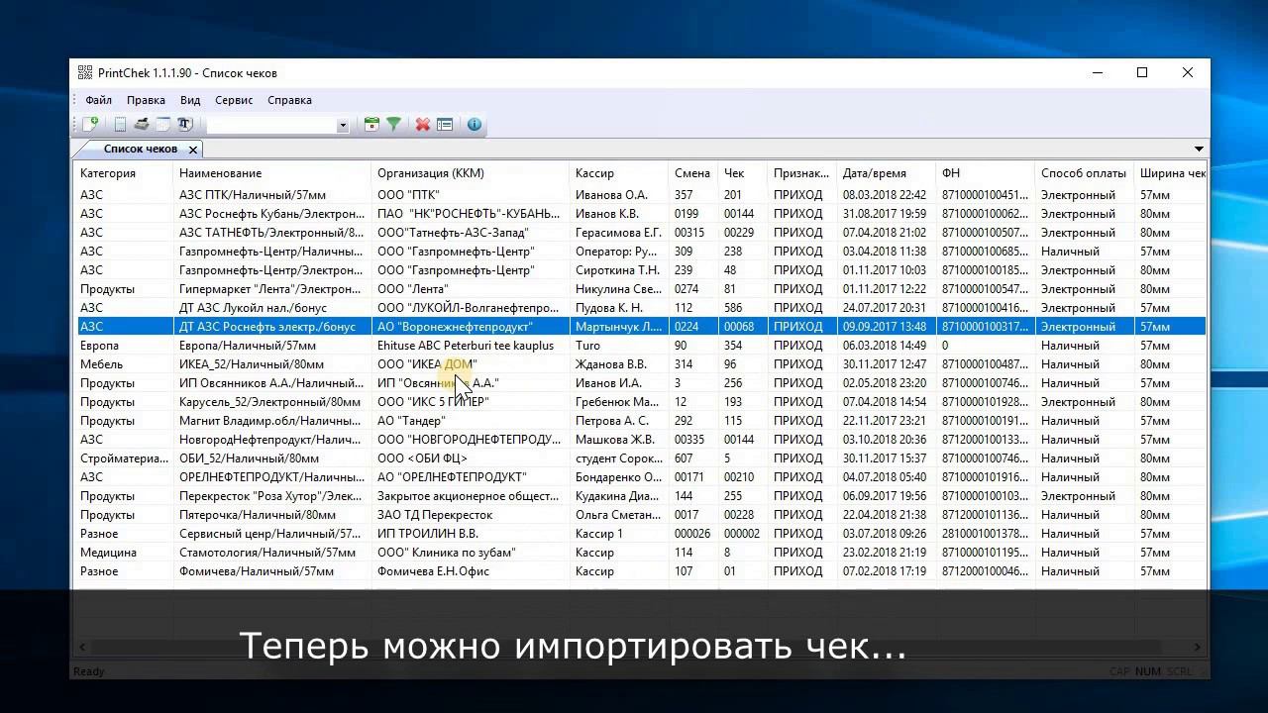Select the Фомичева/Наличный/57мм row

coord(640,571)
